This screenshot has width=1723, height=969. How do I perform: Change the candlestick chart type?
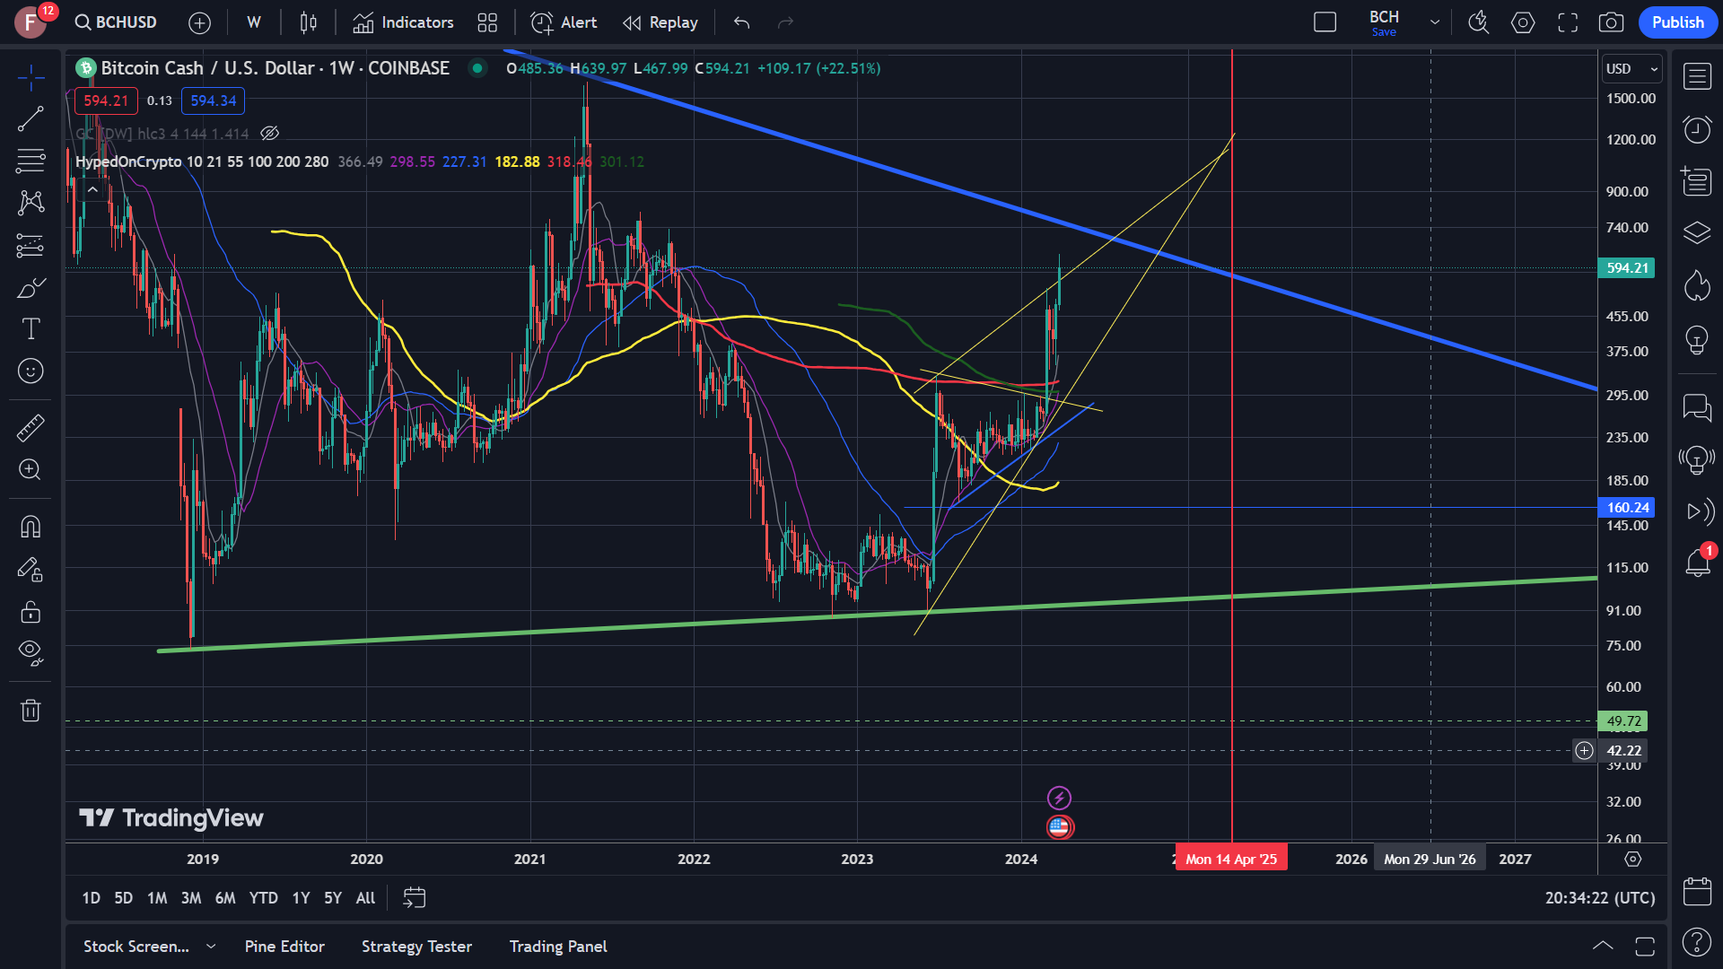[308, 22]
